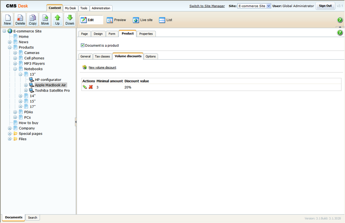Image resolution: width=345 pixels, height=223 pixels.
Task: Switch to Preview view mode
Action: (x=116, y=20)
